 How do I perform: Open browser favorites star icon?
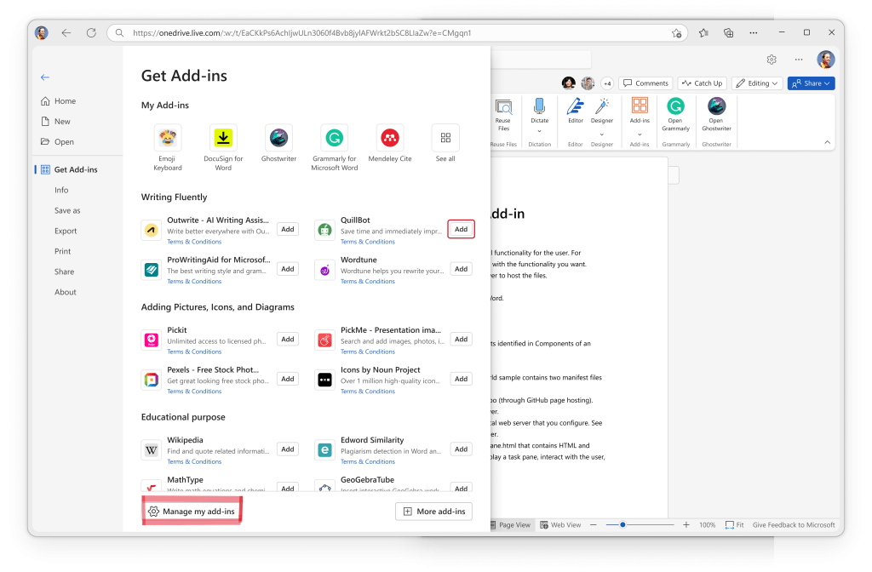703,33
